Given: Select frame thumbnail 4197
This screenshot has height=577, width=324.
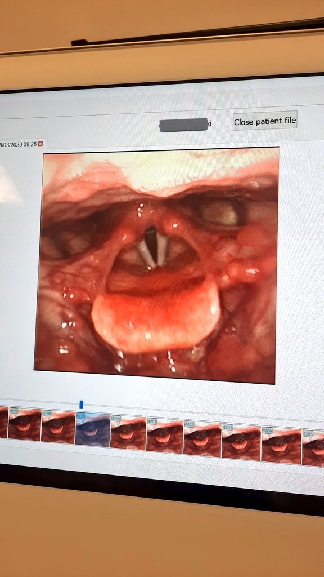Looking at the screenshot, I should (25, 424).
